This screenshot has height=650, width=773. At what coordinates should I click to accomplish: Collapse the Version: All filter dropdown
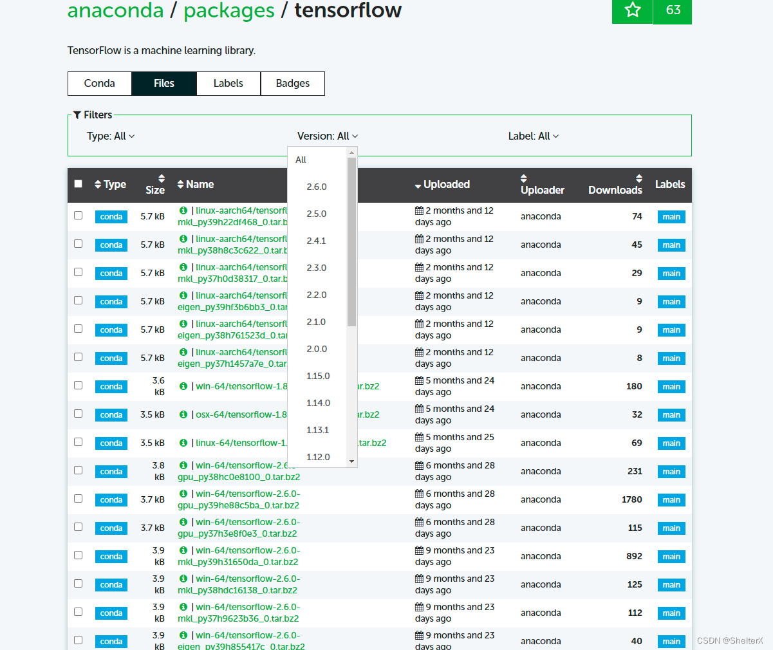(x=328, y=136)
